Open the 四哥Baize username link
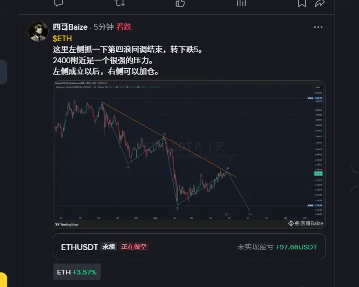359x287 pixels. (x=70, y=27)
